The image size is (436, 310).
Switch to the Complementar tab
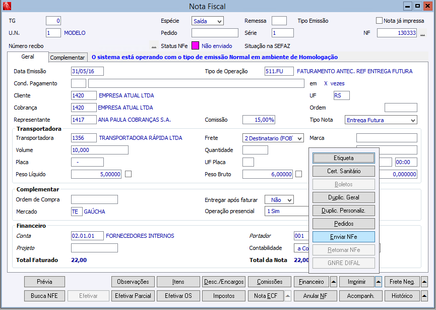click(x=68, y=58)
